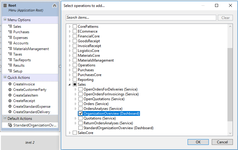Expand OpenOrdersForDeliveries (Service) node
238x150 pixels.
coord(75,89)
